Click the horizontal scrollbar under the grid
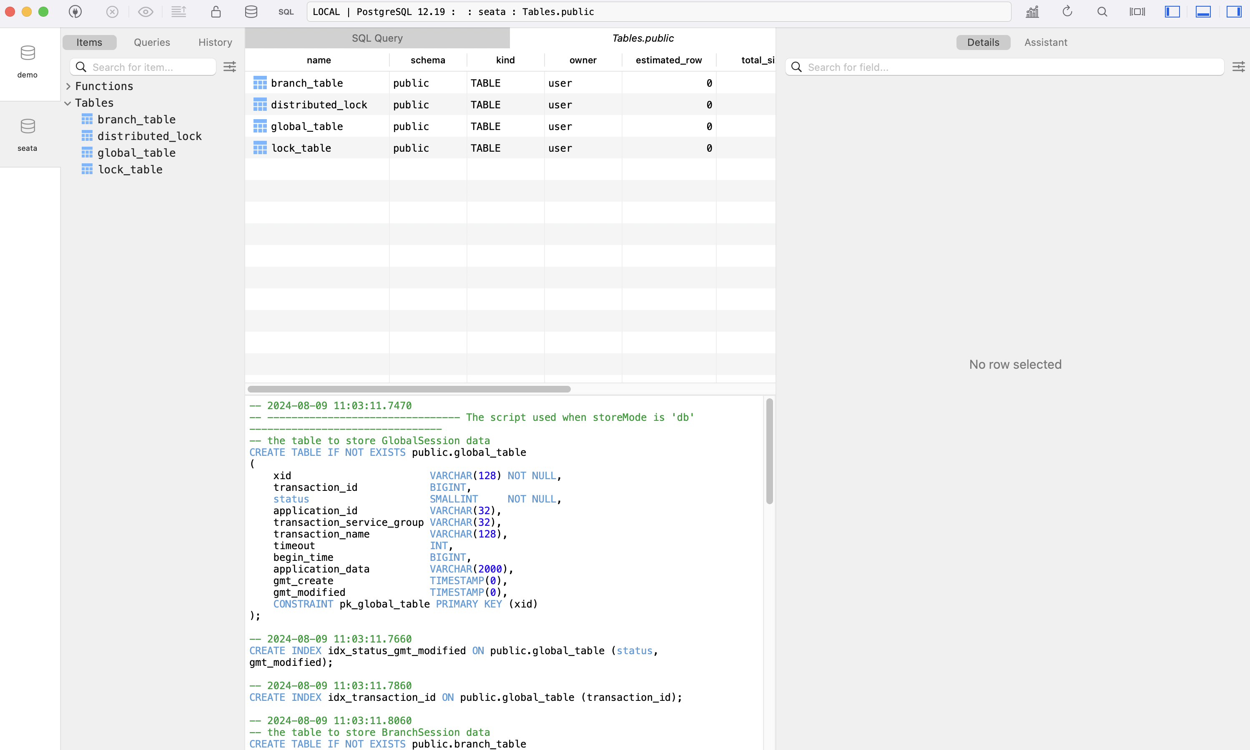 409,389
